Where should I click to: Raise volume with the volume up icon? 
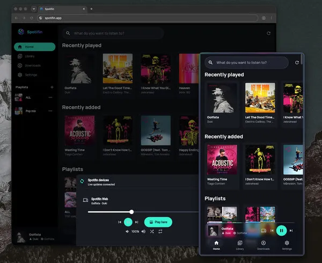click(x=143, y=231)
